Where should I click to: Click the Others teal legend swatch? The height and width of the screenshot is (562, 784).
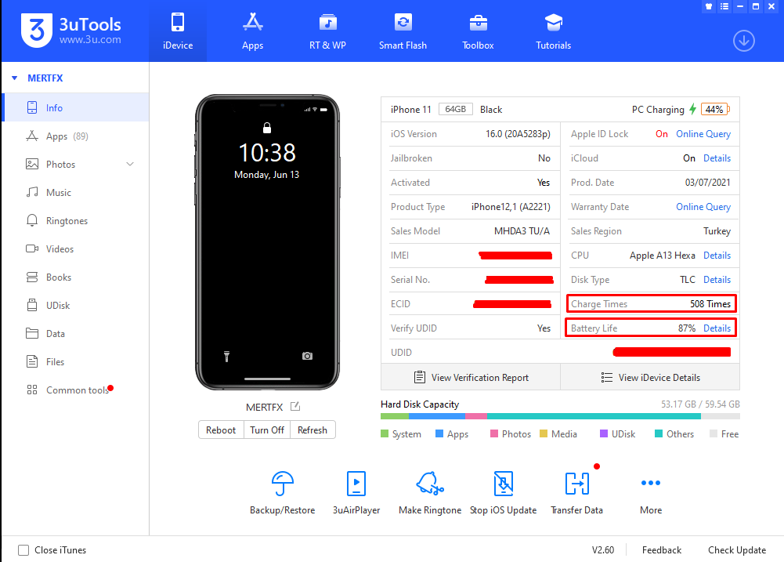click(x=659, y=434)
